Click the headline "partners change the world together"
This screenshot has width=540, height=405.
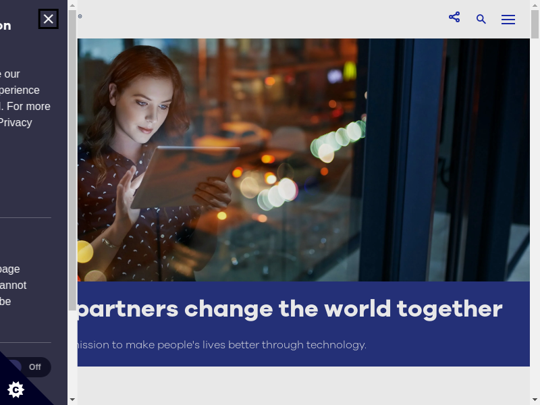(x=290, y=309)
